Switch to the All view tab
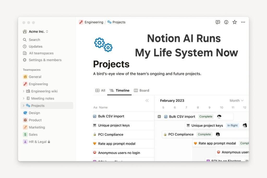 pyautogui.click(x=100, y=90)
